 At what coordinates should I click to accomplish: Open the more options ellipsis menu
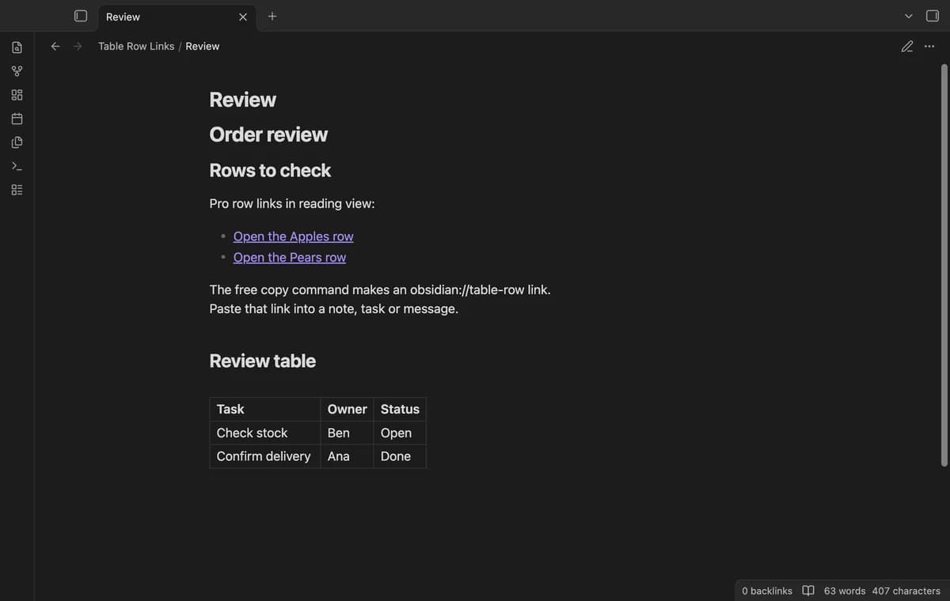tap(929, 46)
